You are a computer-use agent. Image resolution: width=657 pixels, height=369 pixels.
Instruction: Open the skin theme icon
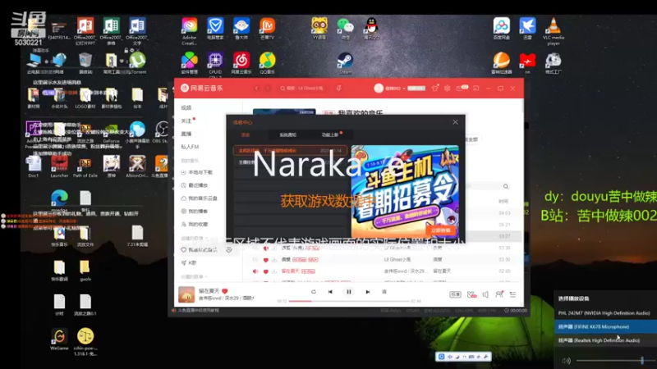pyautogui.click(x=435, y=89)
